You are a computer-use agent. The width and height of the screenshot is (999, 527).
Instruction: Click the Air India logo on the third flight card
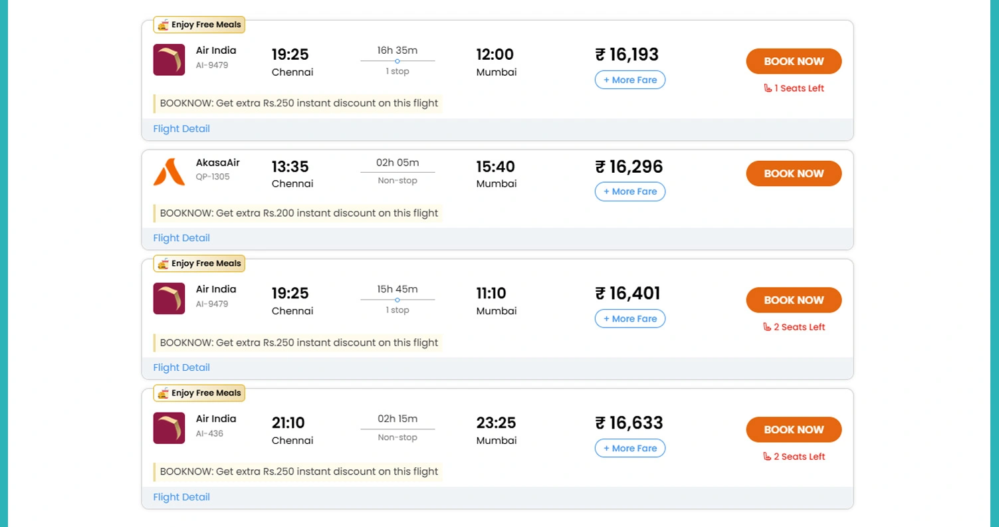click(168, 298)
